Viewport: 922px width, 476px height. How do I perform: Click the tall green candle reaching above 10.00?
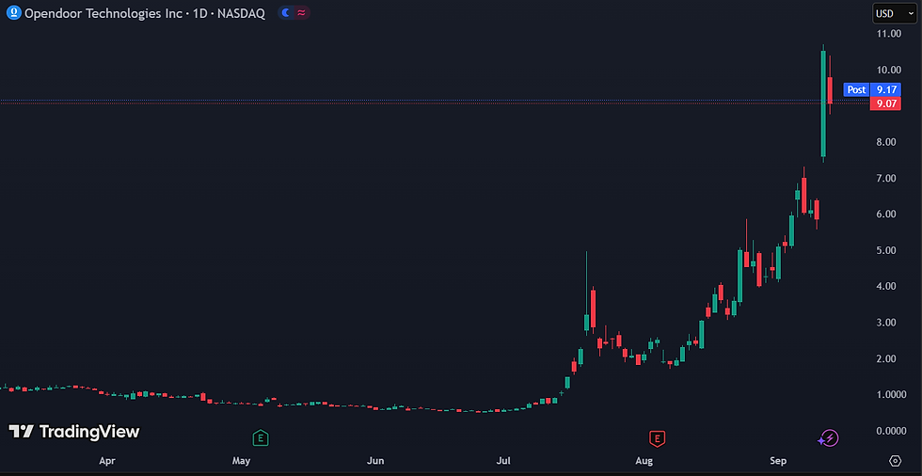pos(823,103)
